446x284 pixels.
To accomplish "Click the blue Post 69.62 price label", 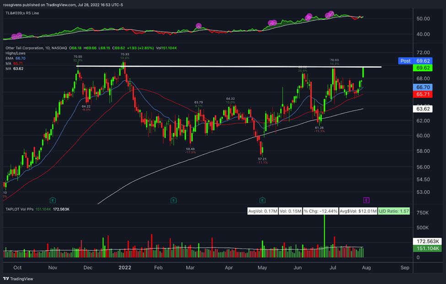I will point(415,61).
